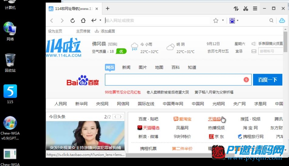Go to the home page icon
289x166 pixels.
click(x=83, y=20)
